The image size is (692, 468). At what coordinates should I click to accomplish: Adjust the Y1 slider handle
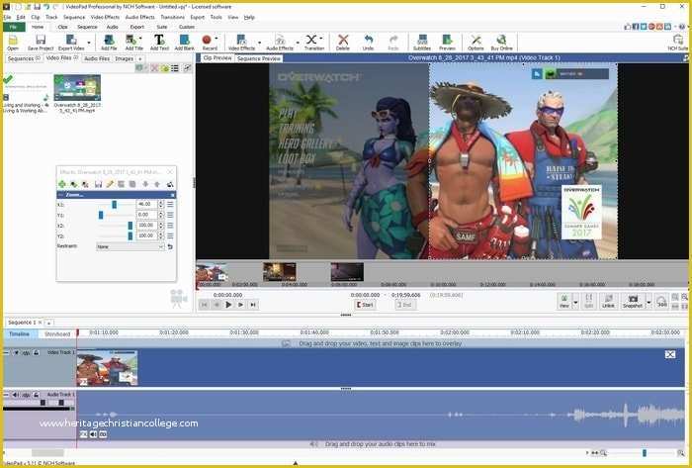101,215
